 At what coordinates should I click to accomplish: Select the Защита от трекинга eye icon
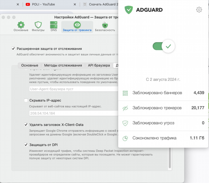(77, 25)
